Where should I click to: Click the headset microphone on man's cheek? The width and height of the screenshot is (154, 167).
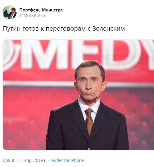point(96,97)
